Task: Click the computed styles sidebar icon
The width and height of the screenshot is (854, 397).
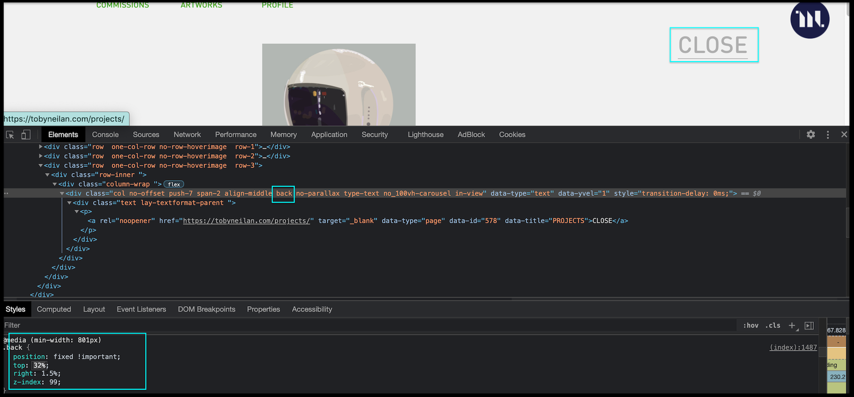Action: click(x=809, y=325)
